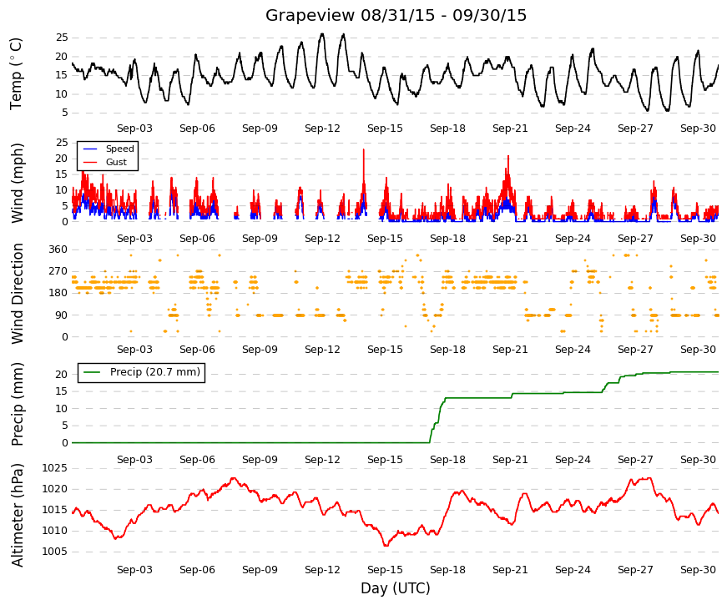
Task: Click the Altimeter (hPa) axis label
Action: [18, 515]
